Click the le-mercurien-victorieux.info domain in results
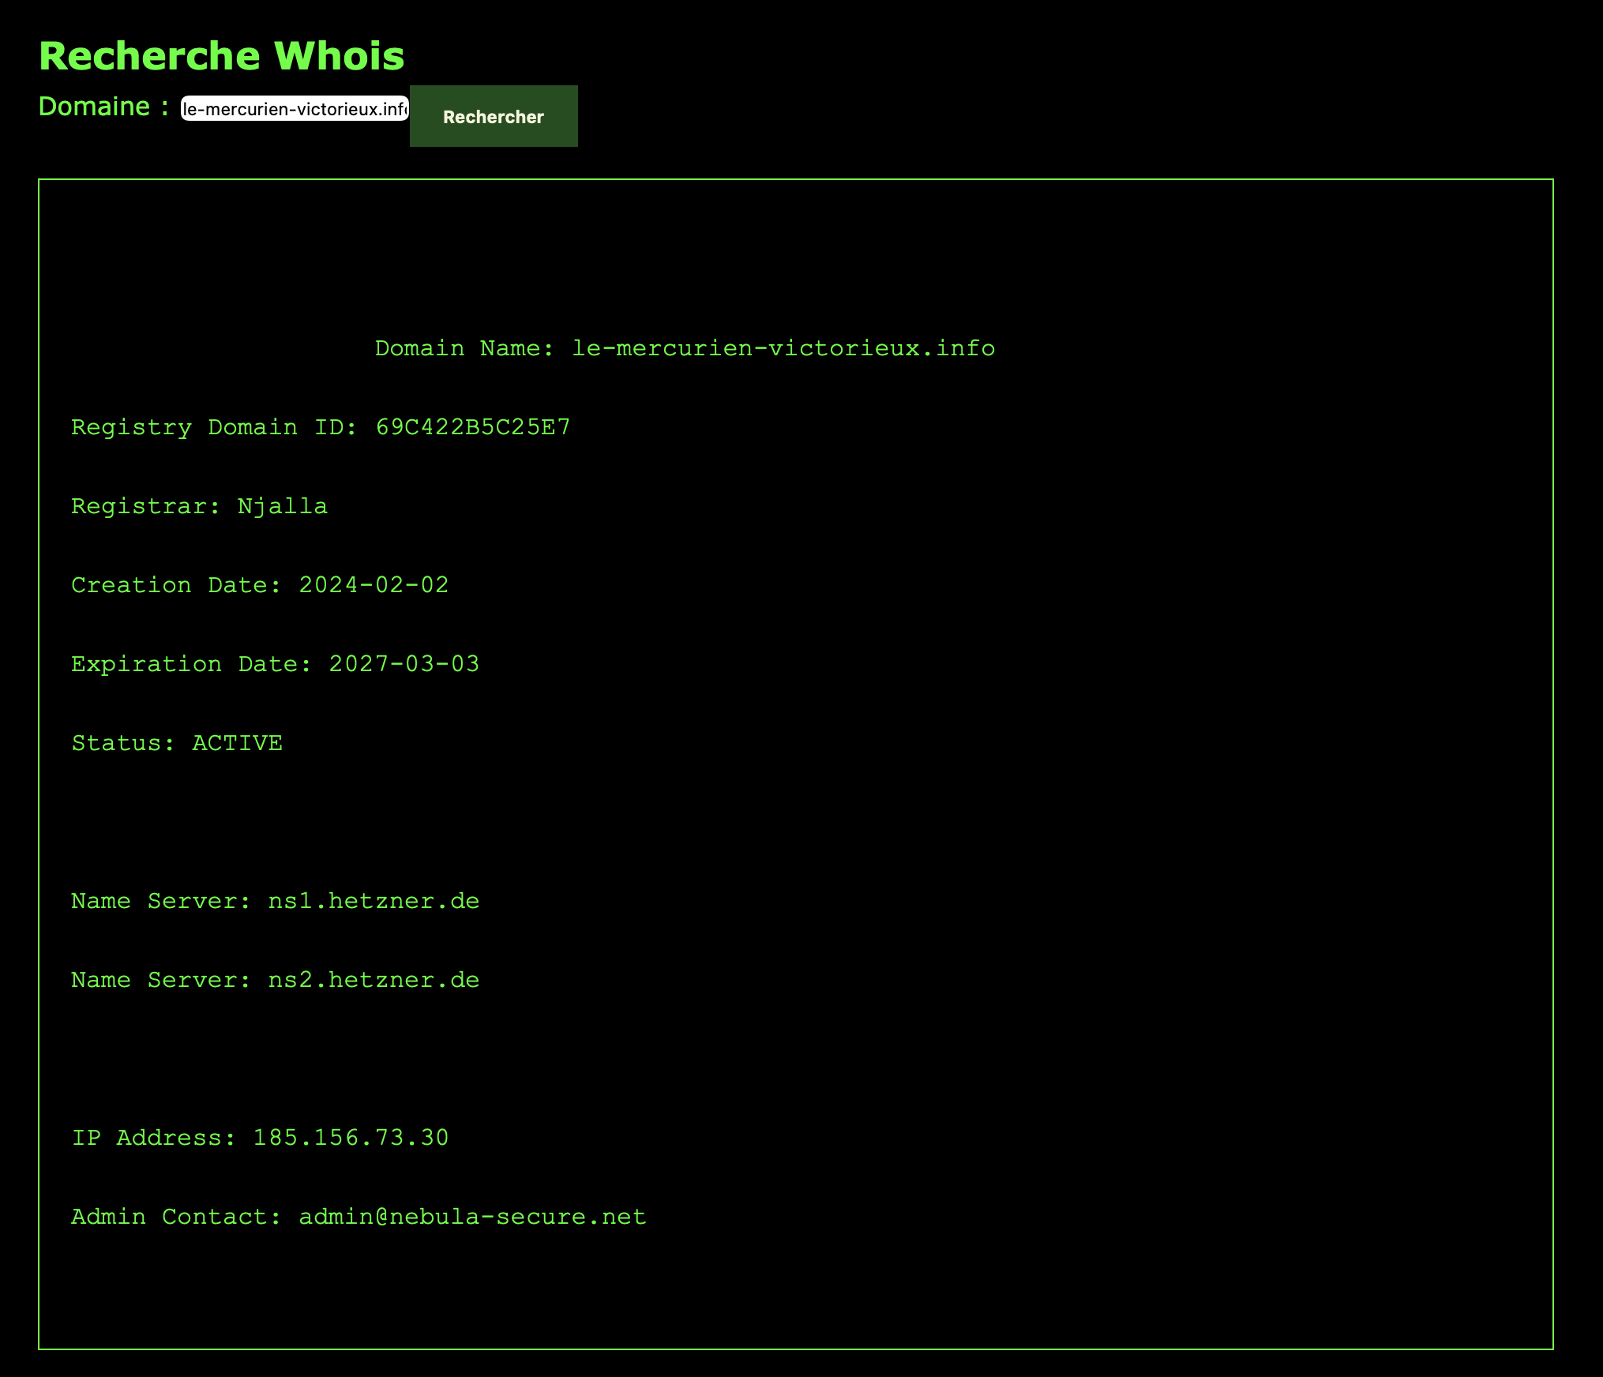This screenshot has width=1603, height=1377. tap(783, 348)
